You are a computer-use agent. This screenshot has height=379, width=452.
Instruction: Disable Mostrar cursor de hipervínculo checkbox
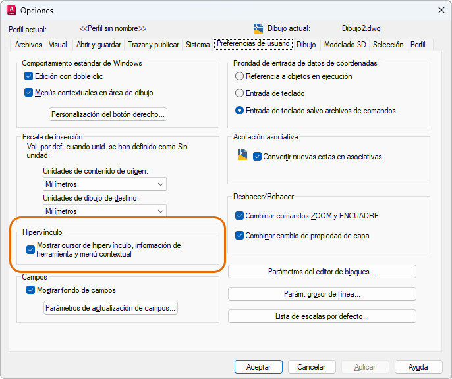tap(30, 250)
